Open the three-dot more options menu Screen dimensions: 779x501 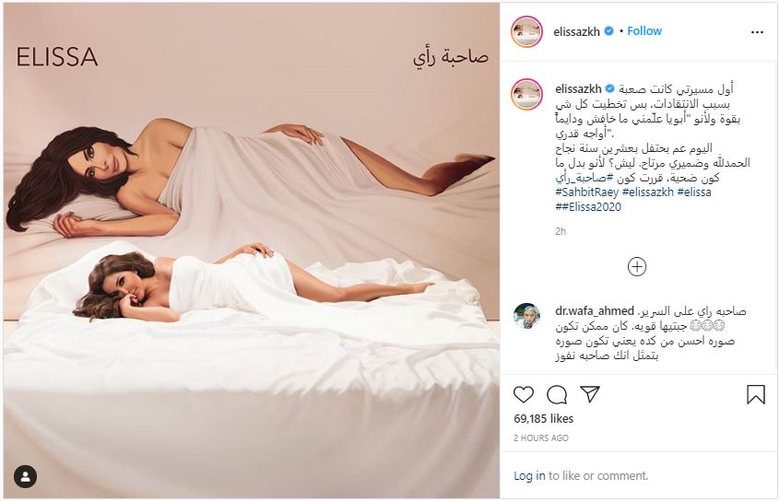tap(757, 32)
